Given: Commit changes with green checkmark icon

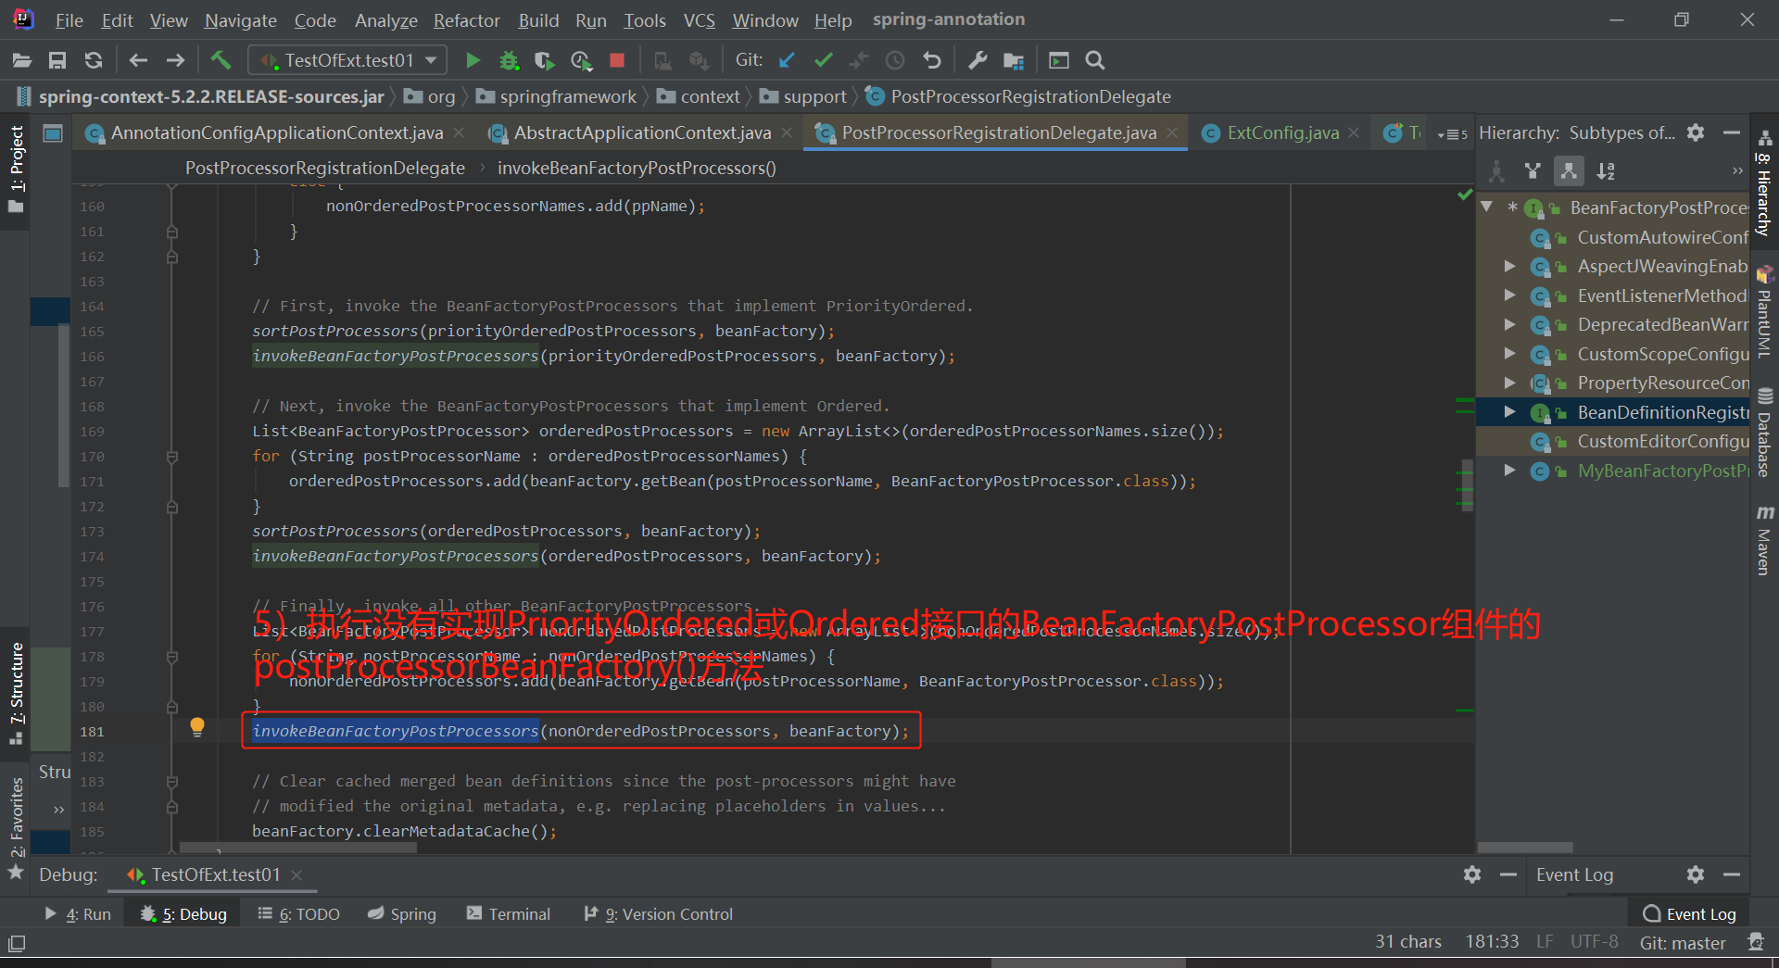Looking at the screenshot, I should coord(823,60).
